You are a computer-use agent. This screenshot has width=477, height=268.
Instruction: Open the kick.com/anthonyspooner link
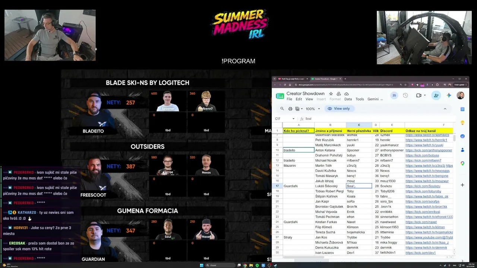(x=429, y=150)
